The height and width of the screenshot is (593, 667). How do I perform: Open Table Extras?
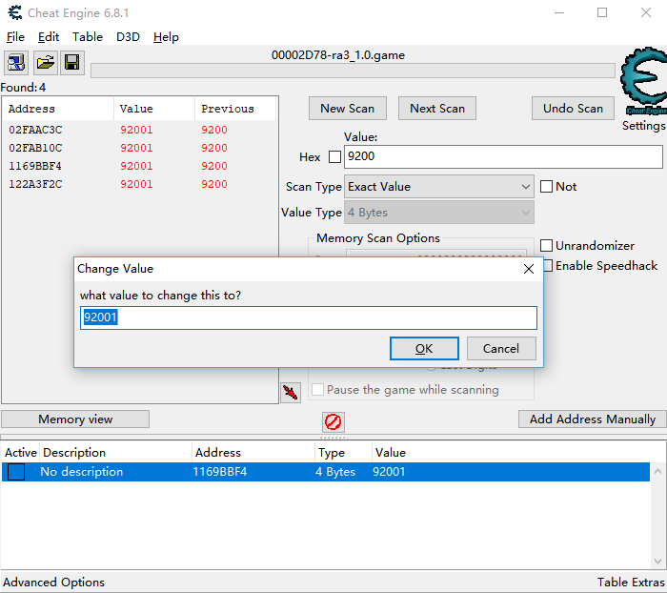[x=631, y=582]
